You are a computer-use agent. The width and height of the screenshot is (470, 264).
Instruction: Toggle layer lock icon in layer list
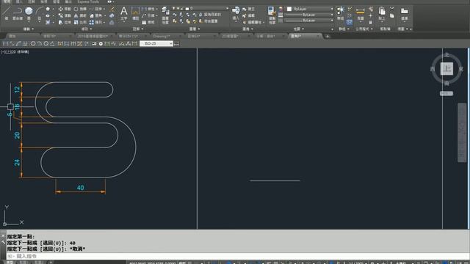point(182,8)
